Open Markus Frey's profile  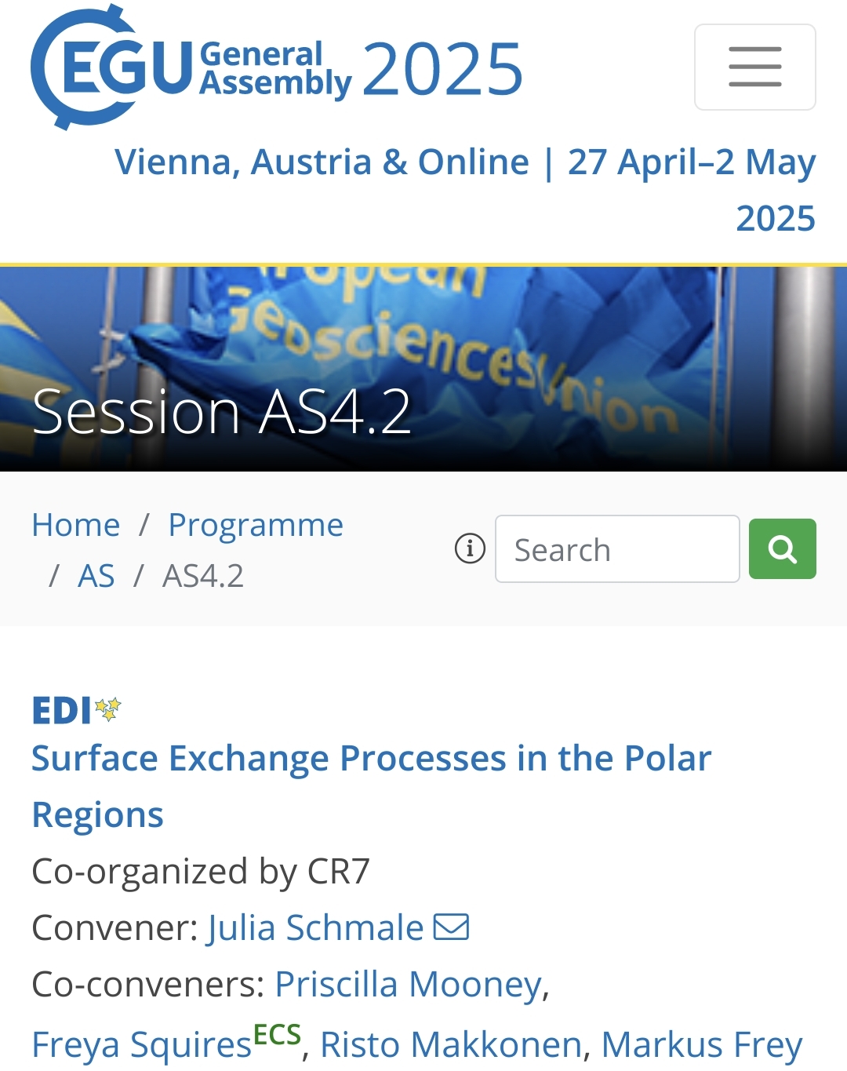coord(701,1045)
